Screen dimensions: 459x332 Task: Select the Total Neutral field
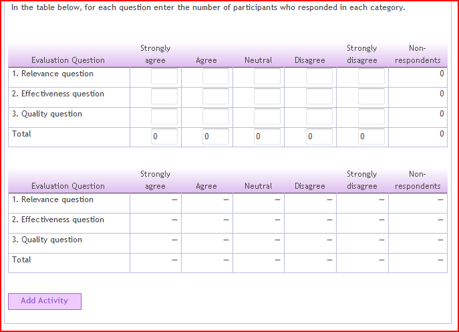[x=267, y=137]
